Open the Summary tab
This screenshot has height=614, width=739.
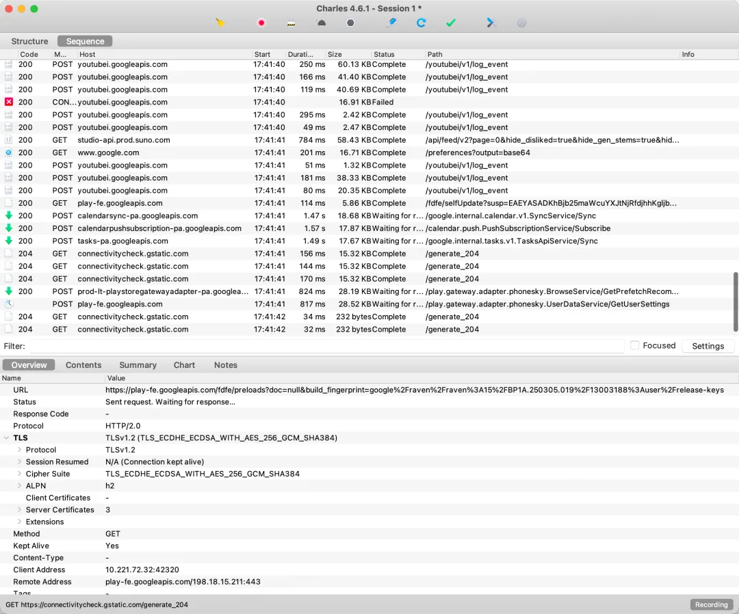[138, 365]
